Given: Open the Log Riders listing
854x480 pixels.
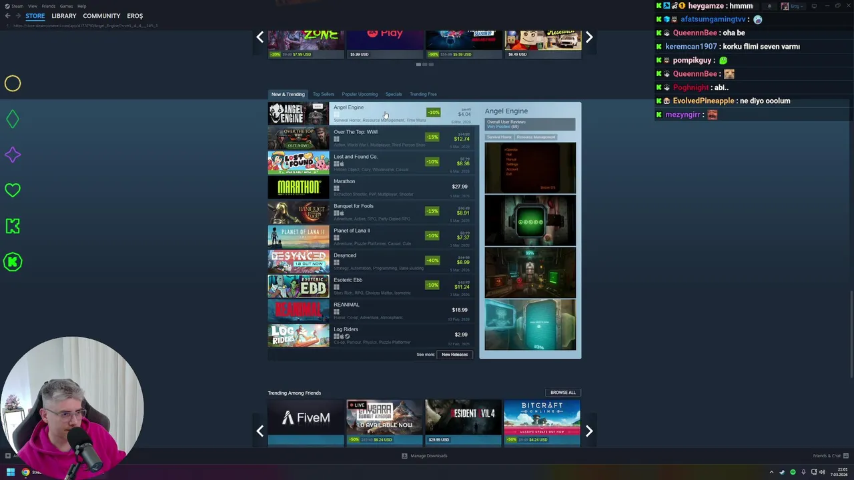Looking at the screenshot, I should tap(370, 335).
